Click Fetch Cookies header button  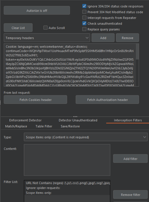[x=35, y=100]
